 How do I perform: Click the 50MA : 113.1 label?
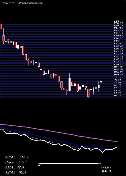click(17, 157)
